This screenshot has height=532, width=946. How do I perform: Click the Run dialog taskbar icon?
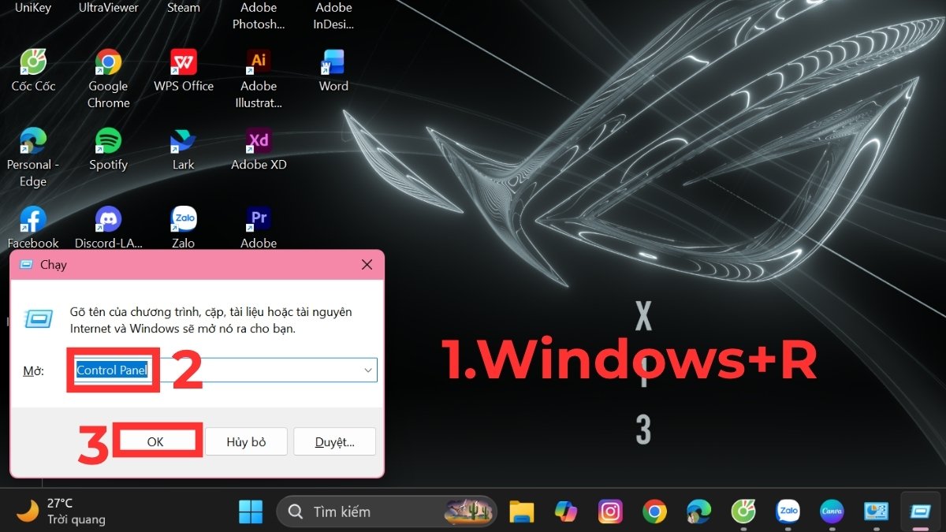coord(920,512)
